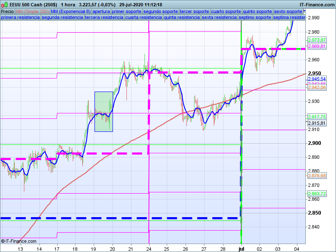The height and width of the screenshot is (252, 336).
Task: Click the © IT-Finance.com copyright text
Action: (17, 241)
